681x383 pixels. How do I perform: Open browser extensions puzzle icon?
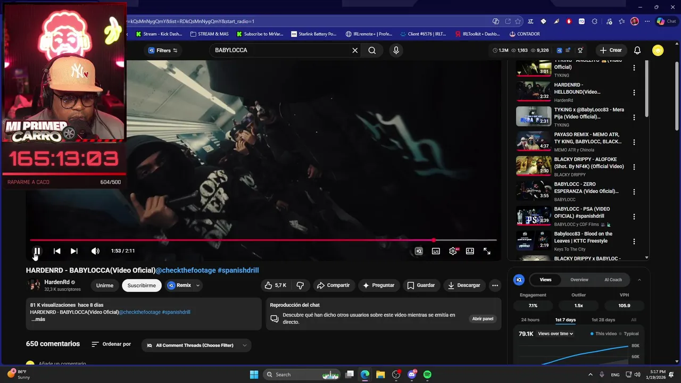pyautogui.click(x=594, y=21)
